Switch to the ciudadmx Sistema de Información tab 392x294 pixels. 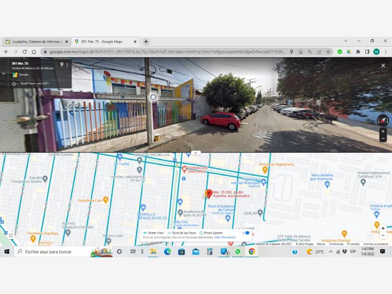[37, 42]
